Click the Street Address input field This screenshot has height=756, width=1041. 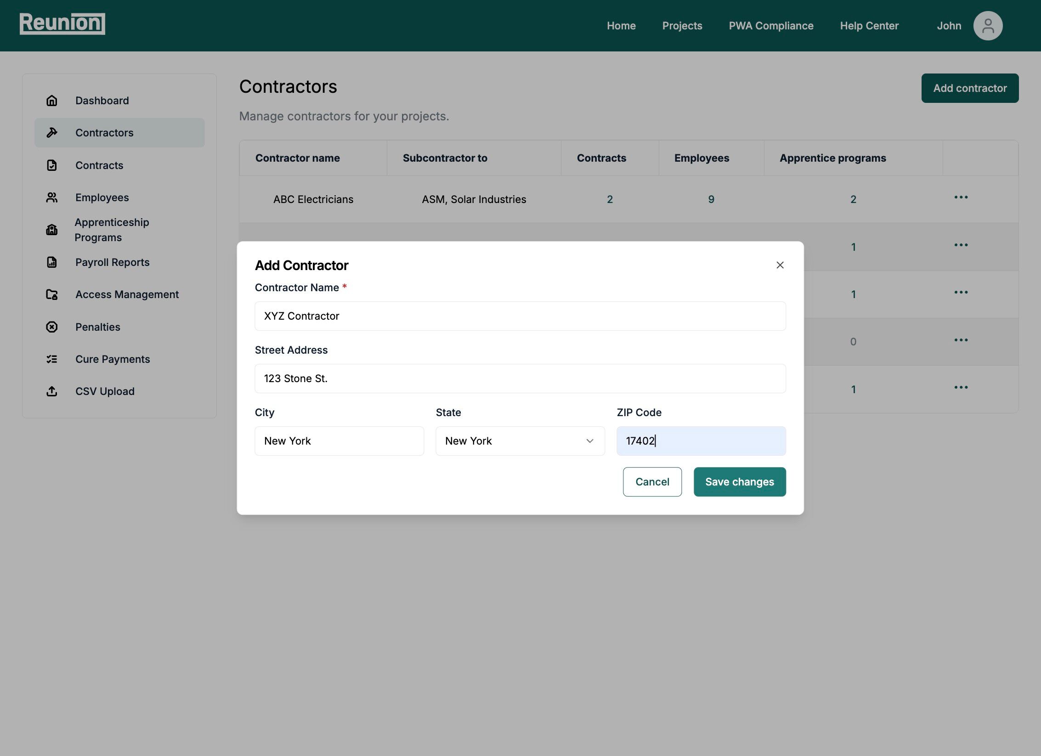520,378
